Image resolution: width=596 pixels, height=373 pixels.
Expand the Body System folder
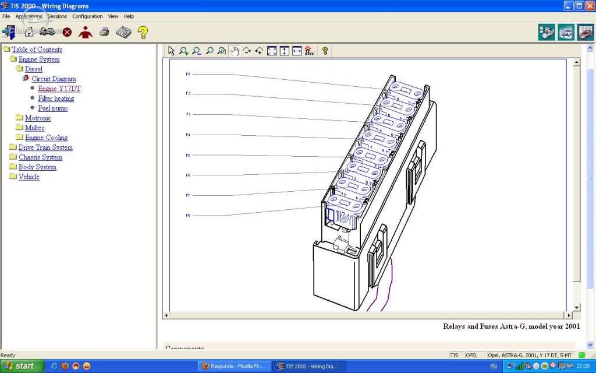[13, 167]
